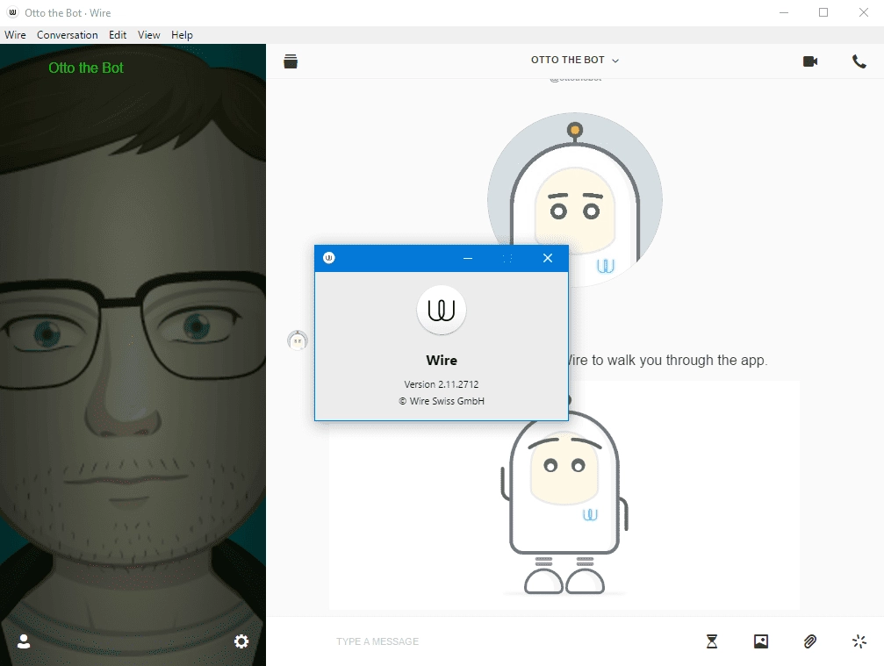Click Otto's small avatar beside the message

(297, 340)
